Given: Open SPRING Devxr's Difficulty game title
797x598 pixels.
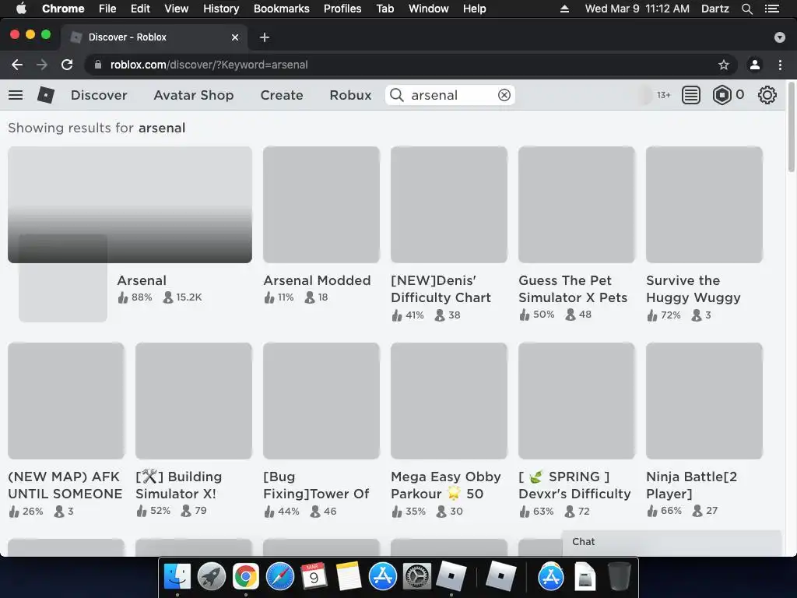Looking at the screenshot, I should (574, 485).
